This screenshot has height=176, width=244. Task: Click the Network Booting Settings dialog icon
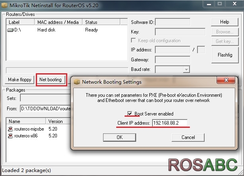click(x=77, y=82)
